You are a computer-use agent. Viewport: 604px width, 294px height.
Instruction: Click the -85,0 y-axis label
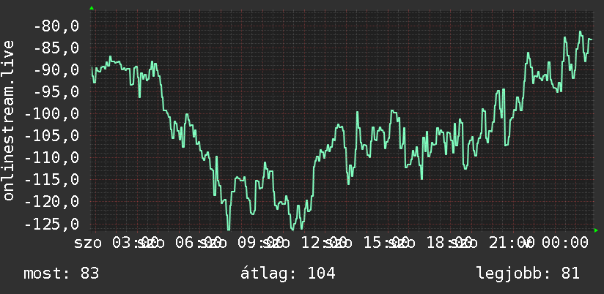[x=56, y=48]
